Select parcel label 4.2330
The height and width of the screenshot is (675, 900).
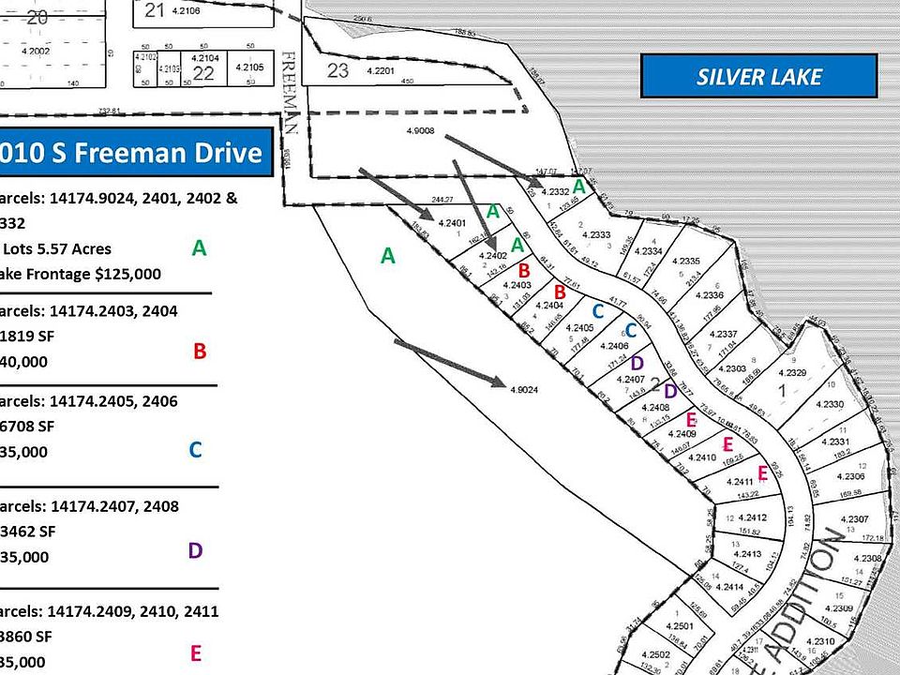point(830,405)
